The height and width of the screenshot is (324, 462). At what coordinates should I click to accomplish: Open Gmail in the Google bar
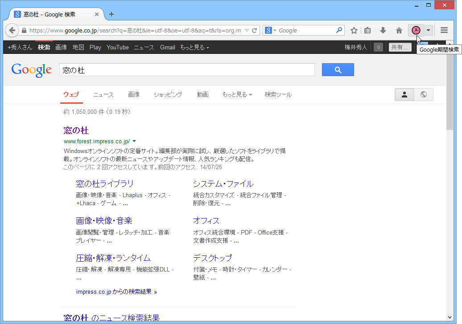click(x=167, y=47)
